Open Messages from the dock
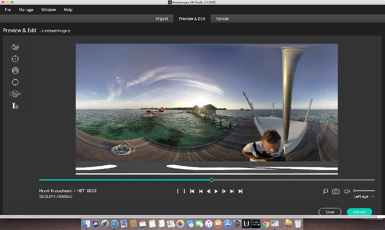Viewport: 385px width, 230px height. pyautogui.click(x=190, y=223)
